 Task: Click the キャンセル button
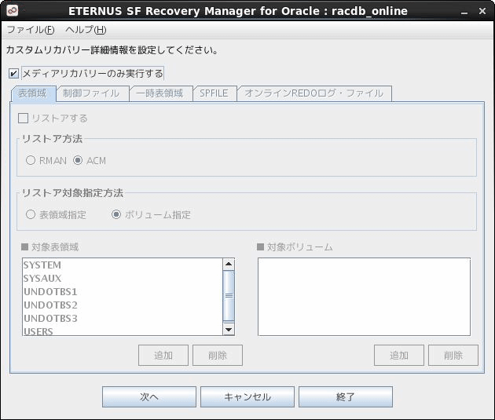[x=247, y=397]
